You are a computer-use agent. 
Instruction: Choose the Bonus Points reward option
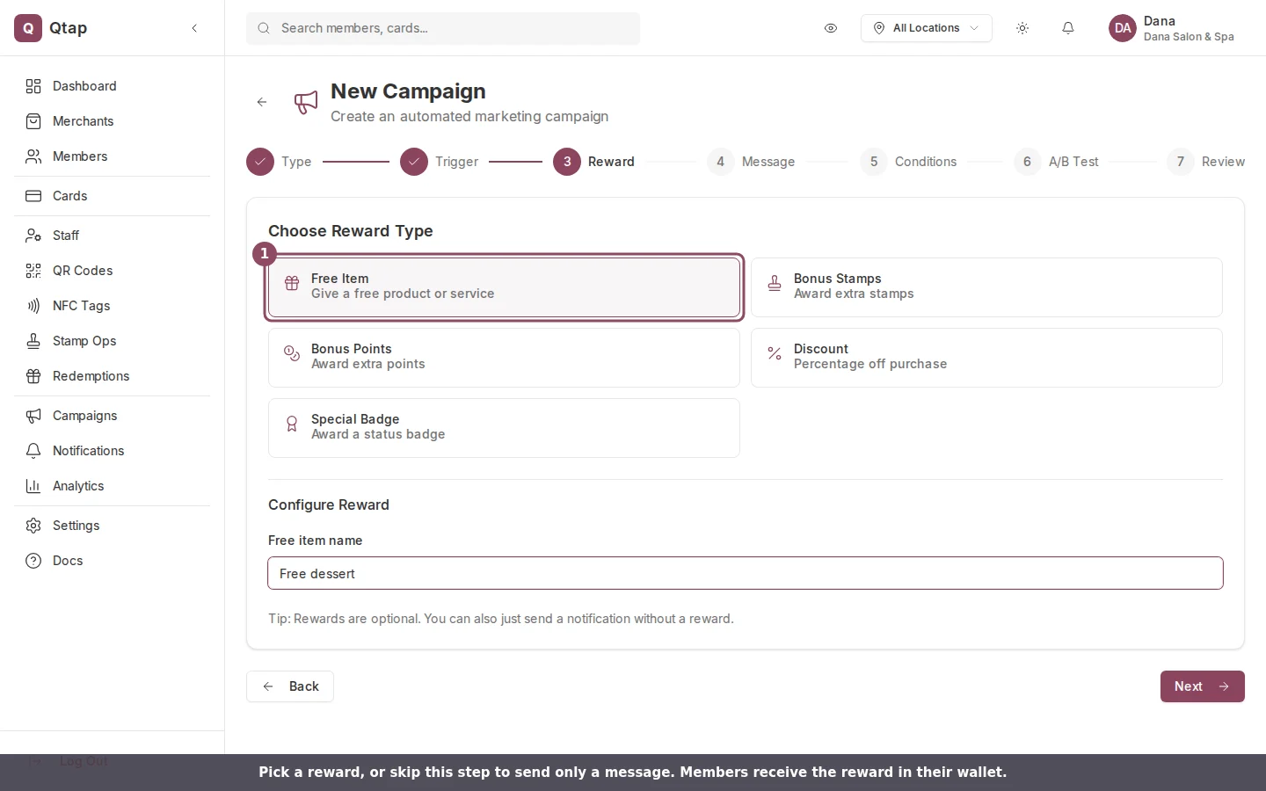[x=504, y=358]
